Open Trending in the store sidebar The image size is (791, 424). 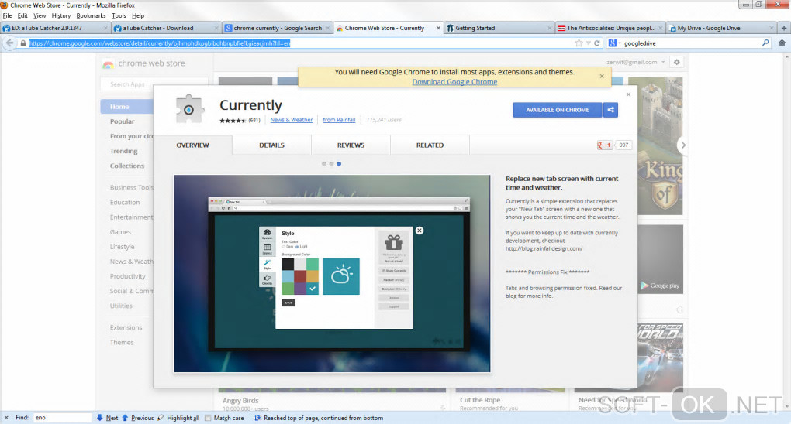tap(123, 151)
